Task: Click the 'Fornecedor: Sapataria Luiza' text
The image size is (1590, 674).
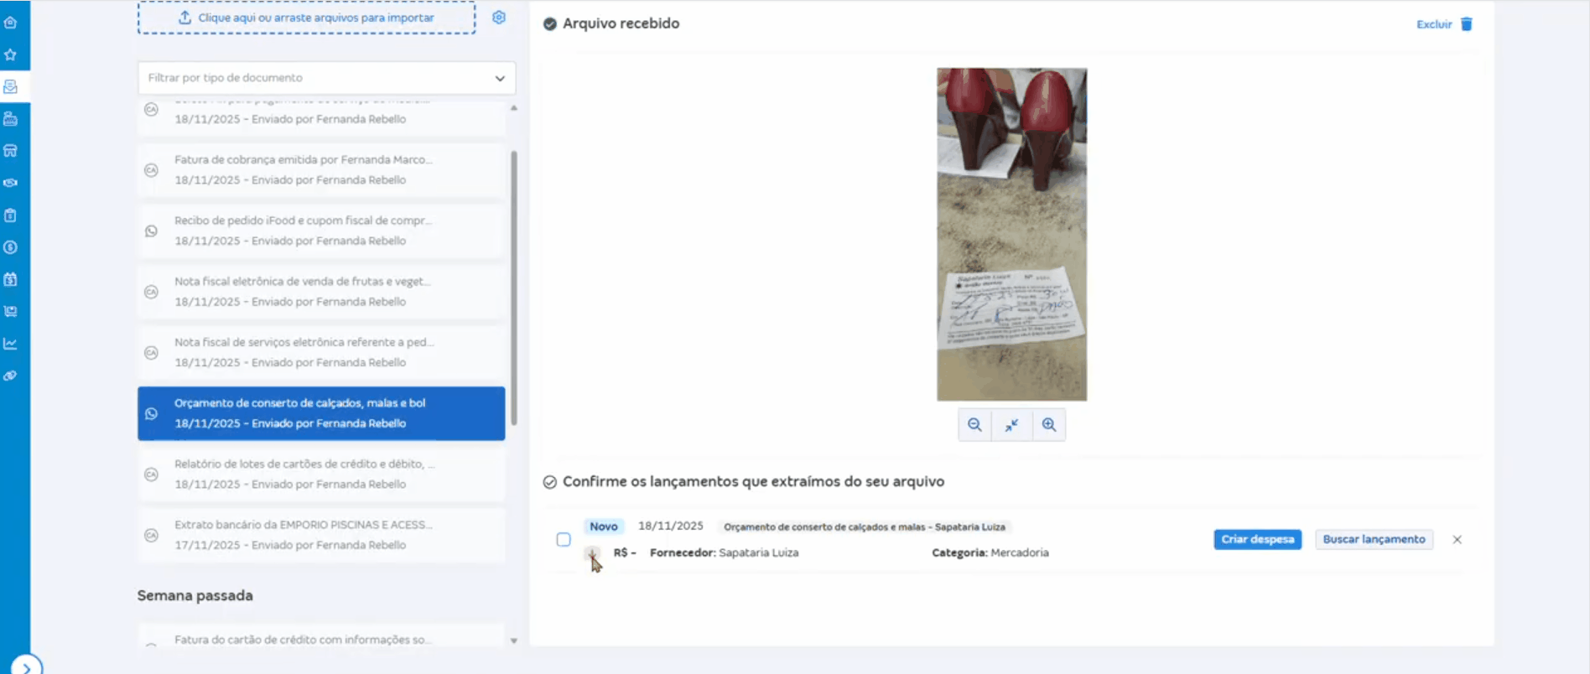Action: click(724, 553)
